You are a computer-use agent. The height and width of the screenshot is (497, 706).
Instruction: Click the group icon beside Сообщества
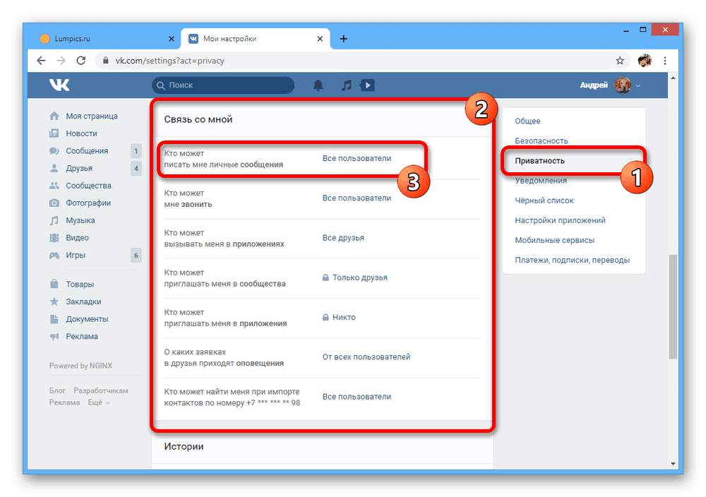point(54,186)
